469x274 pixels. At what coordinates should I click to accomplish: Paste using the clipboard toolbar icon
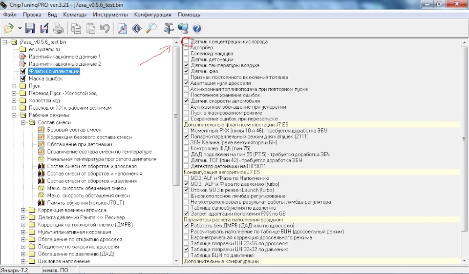point(90,28)
